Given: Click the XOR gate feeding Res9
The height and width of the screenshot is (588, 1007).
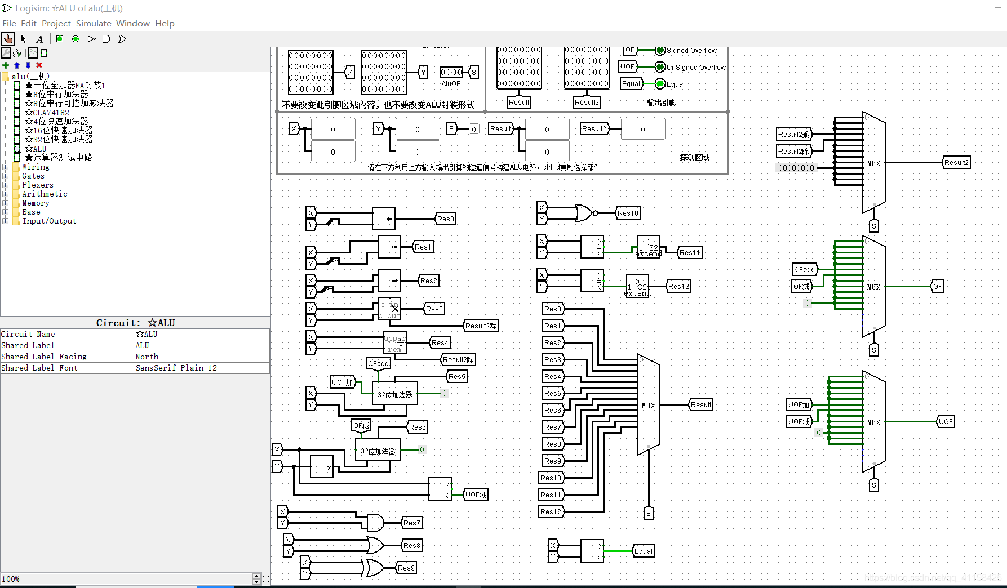Looking at the screenshot, I should click(374, 568).
